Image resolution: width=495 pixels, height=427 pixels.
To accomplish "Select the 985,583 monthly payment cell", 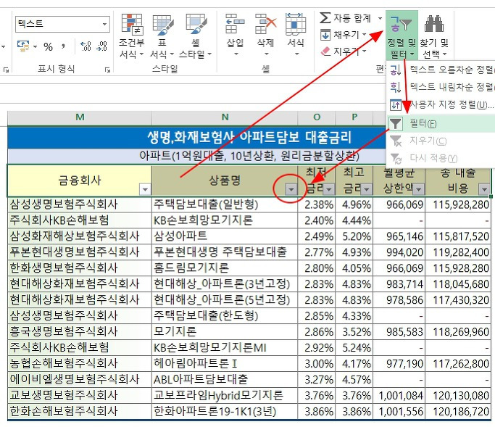I will [399, 331].
